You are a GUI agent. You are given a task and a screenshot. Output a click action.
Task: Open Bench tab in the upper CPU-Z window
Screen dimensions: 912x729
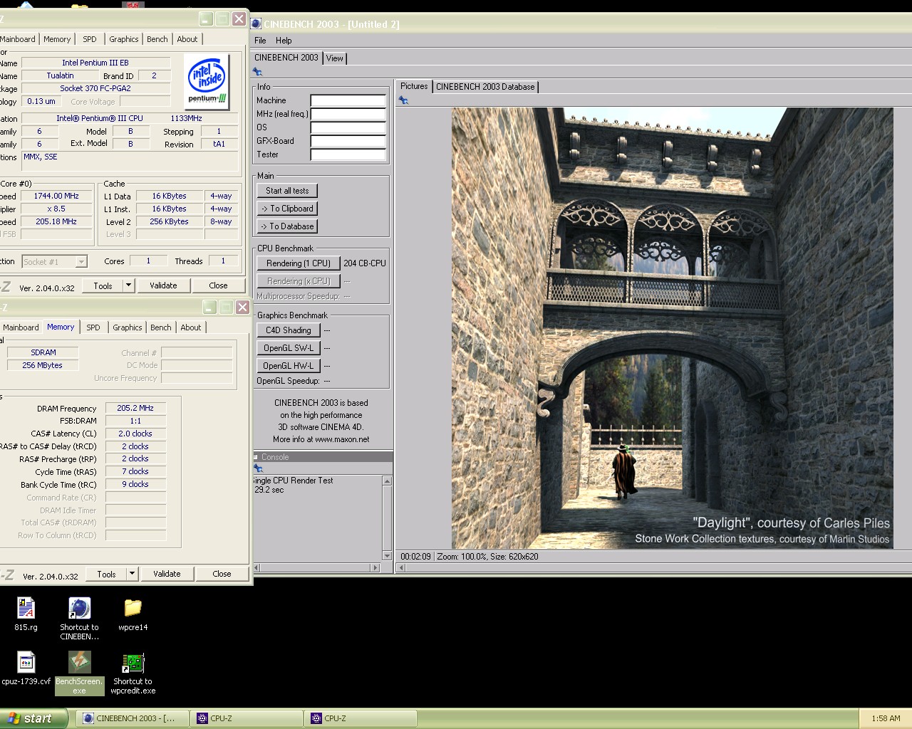click(x=157, y=39)
